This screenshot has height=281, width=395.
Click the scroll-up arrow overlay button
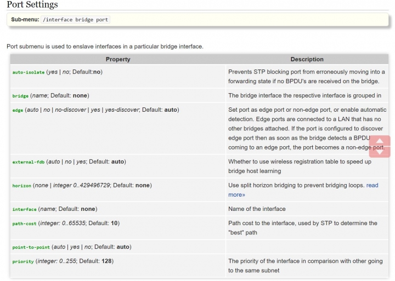point(380,141)
